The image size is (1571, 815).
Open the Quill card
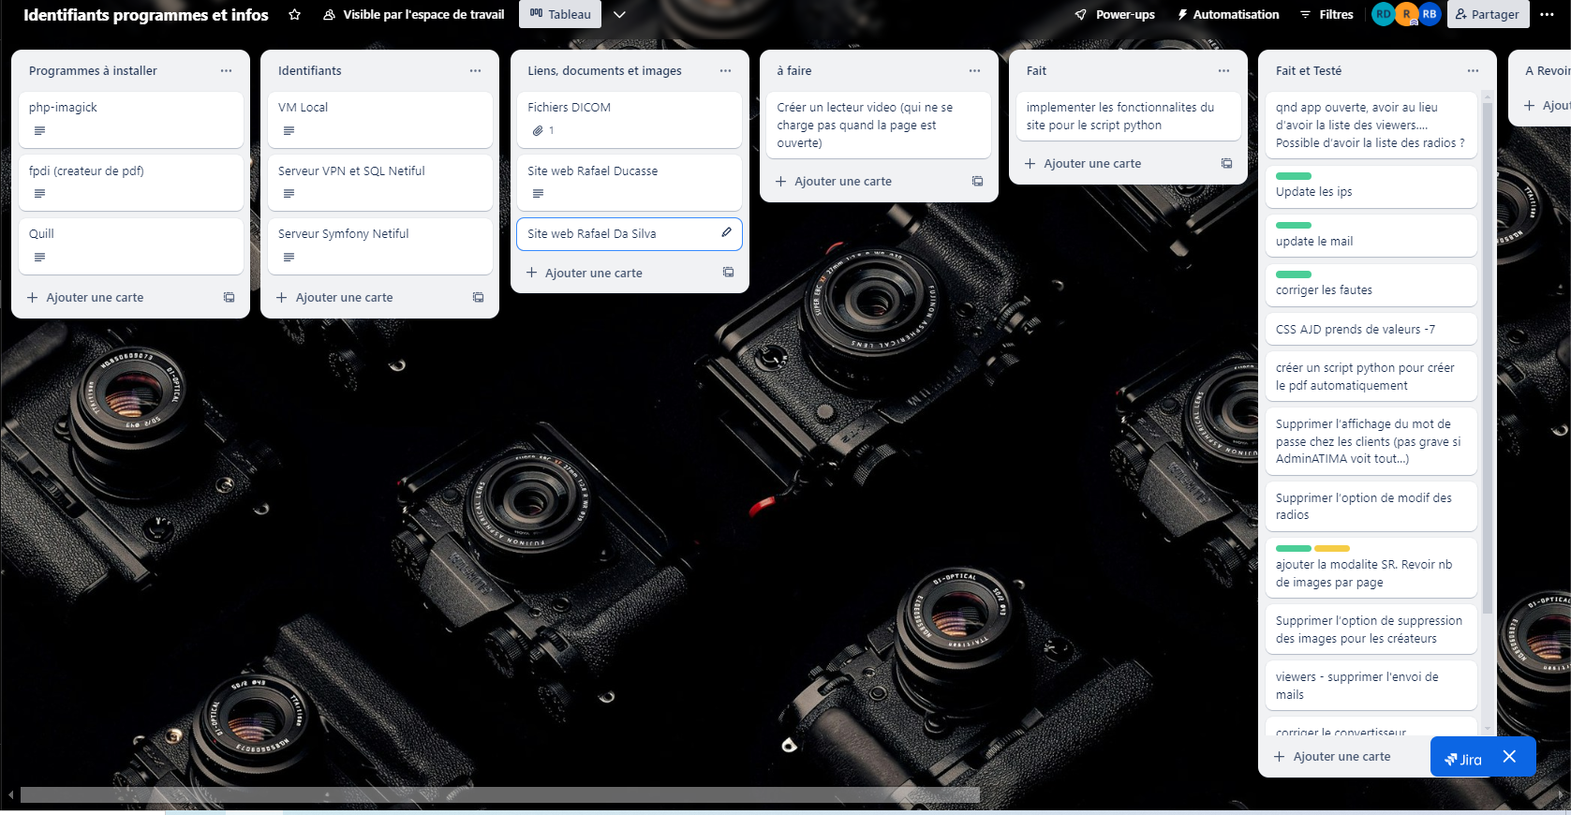pyautogui.click(x=131, y=245)
